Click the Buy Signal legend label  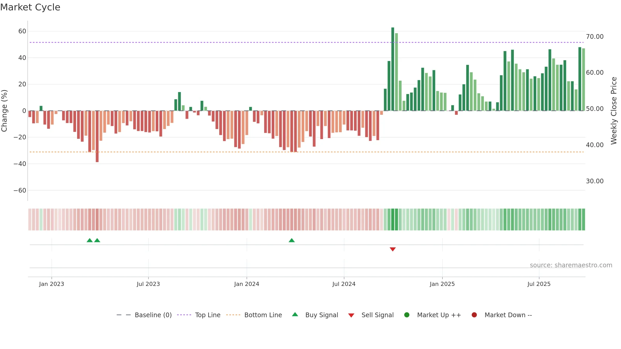click(x=322, y=315)
